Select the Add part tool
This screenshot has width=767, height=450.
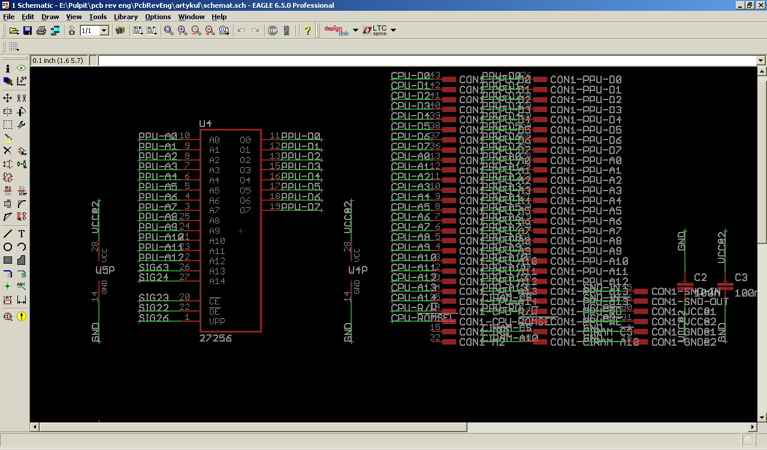22,151
